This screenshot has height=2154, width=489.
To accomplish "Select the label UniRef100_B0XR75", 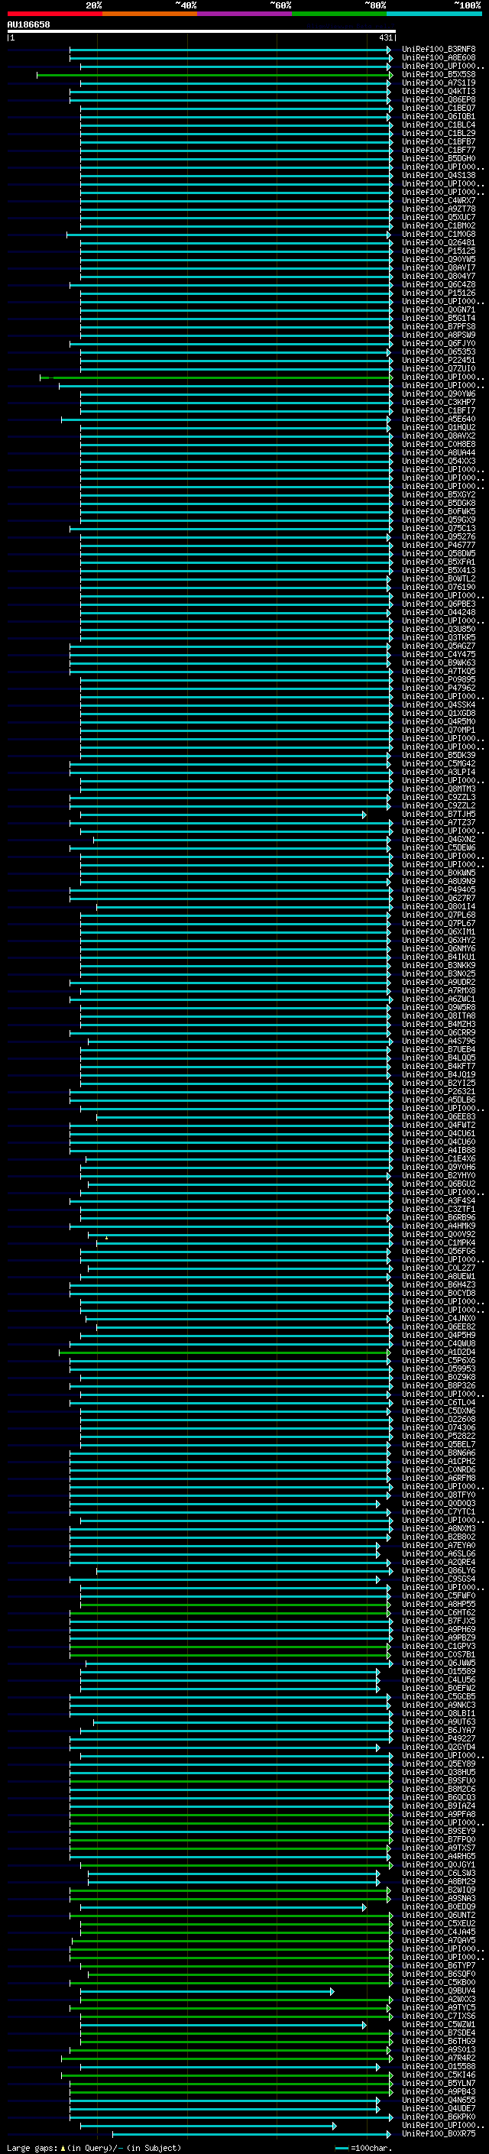I will [x=438, y=2134].
